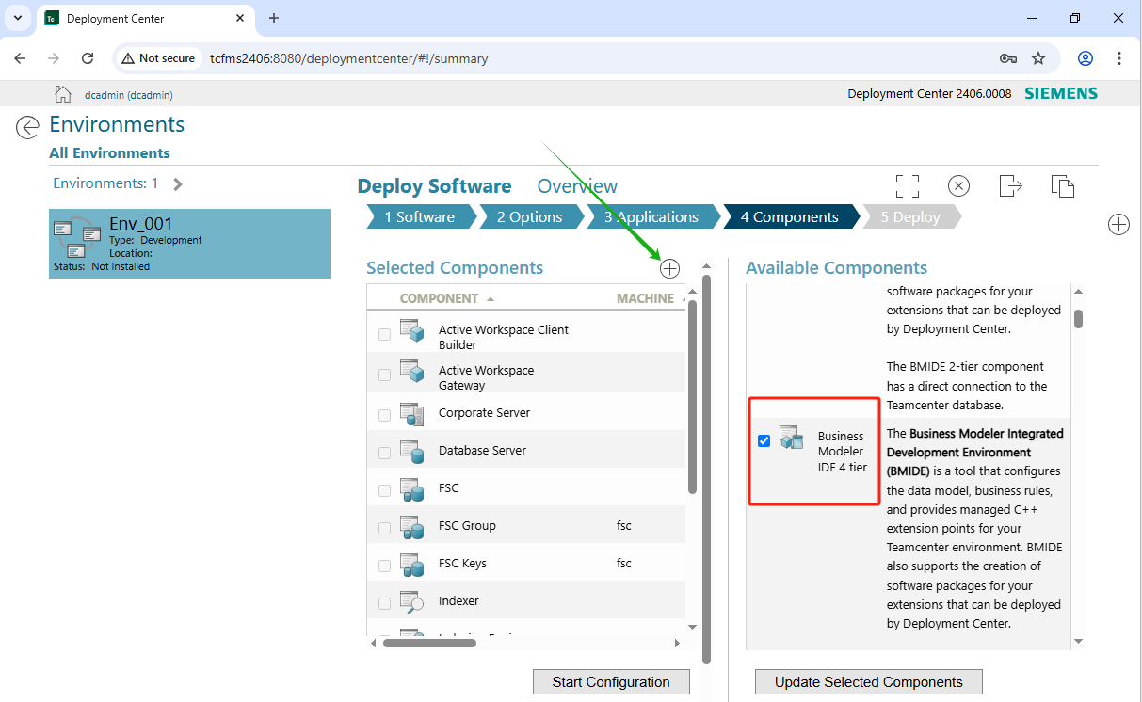This screenshot has width=1142, height=702.
Task: Go to step 1 Software
Action: point(419,216)
